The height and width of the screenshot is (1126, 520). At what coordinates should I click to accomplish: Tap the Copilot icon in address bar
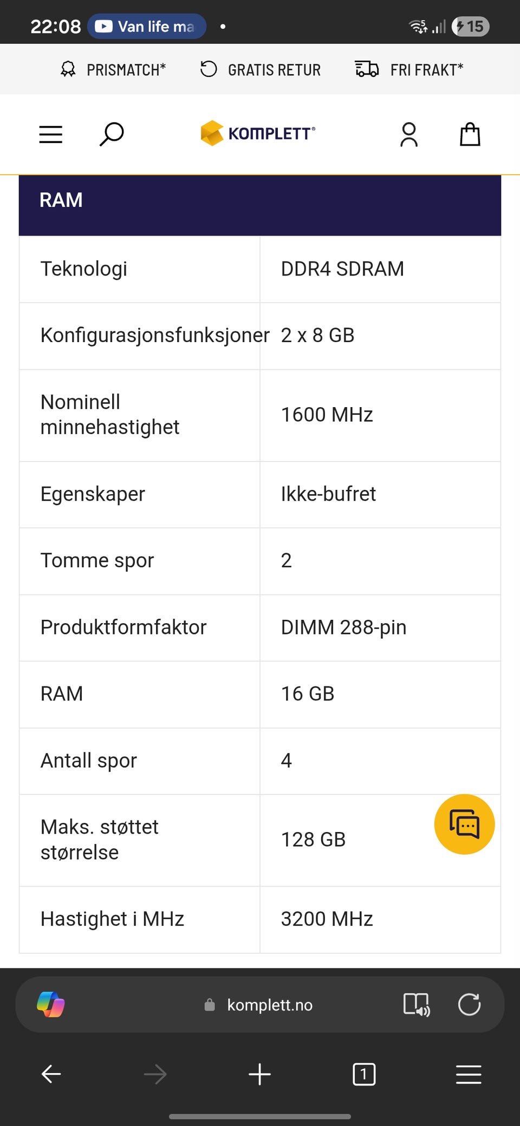click(51, 1005)
